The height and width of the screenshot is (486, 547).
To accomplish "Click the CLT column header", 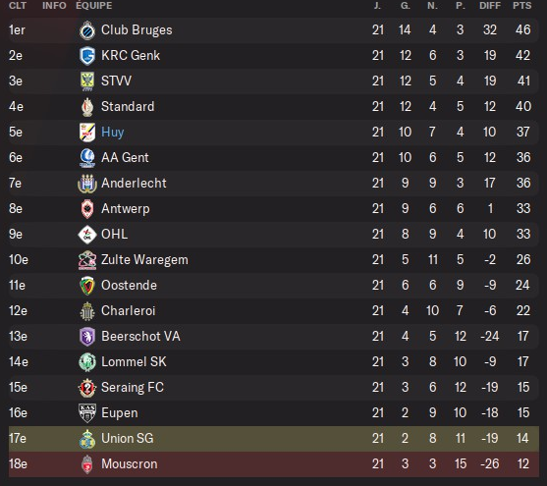I will point(18,6).
